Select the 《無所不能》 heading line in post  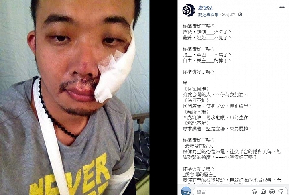click(x=197, y=112)
